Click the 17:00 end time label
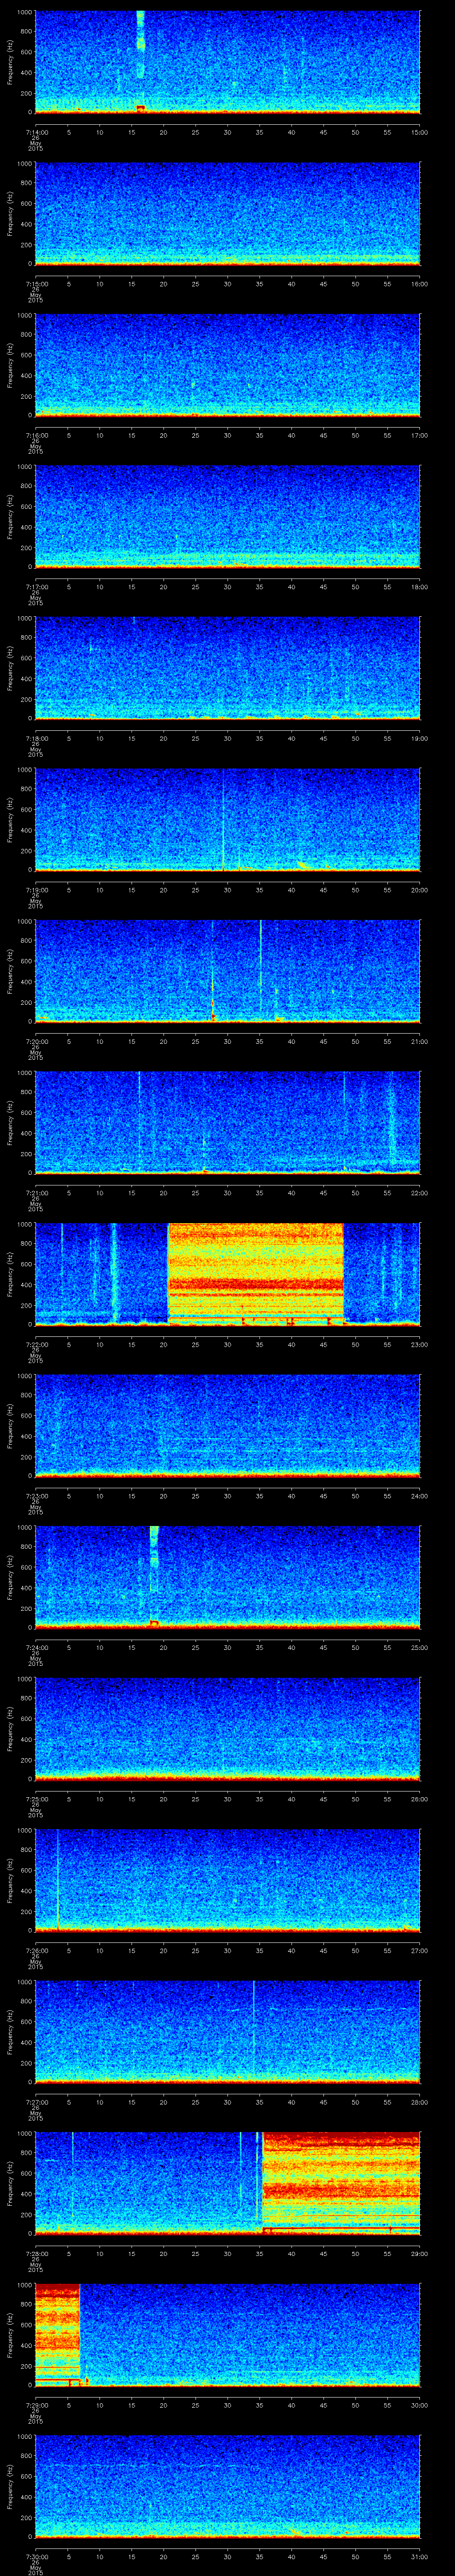This screenshot has height=2576, width=455. click(420, 435)
